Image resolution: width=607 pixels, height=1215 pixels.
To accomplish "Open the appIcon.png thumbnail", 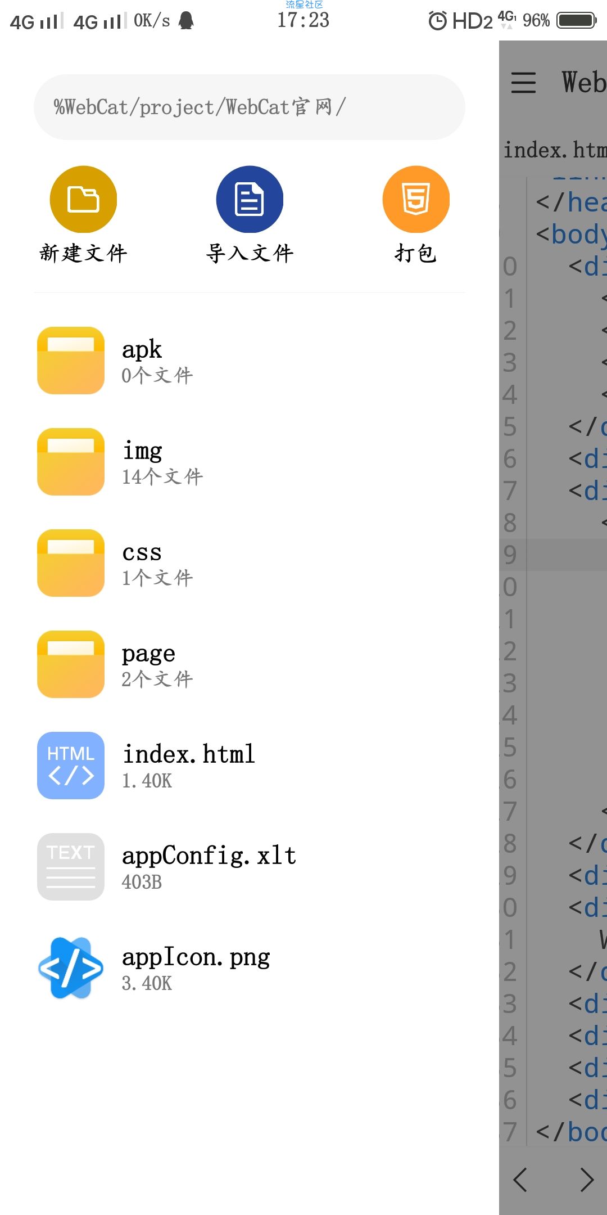I will click(x=71, y=968).
